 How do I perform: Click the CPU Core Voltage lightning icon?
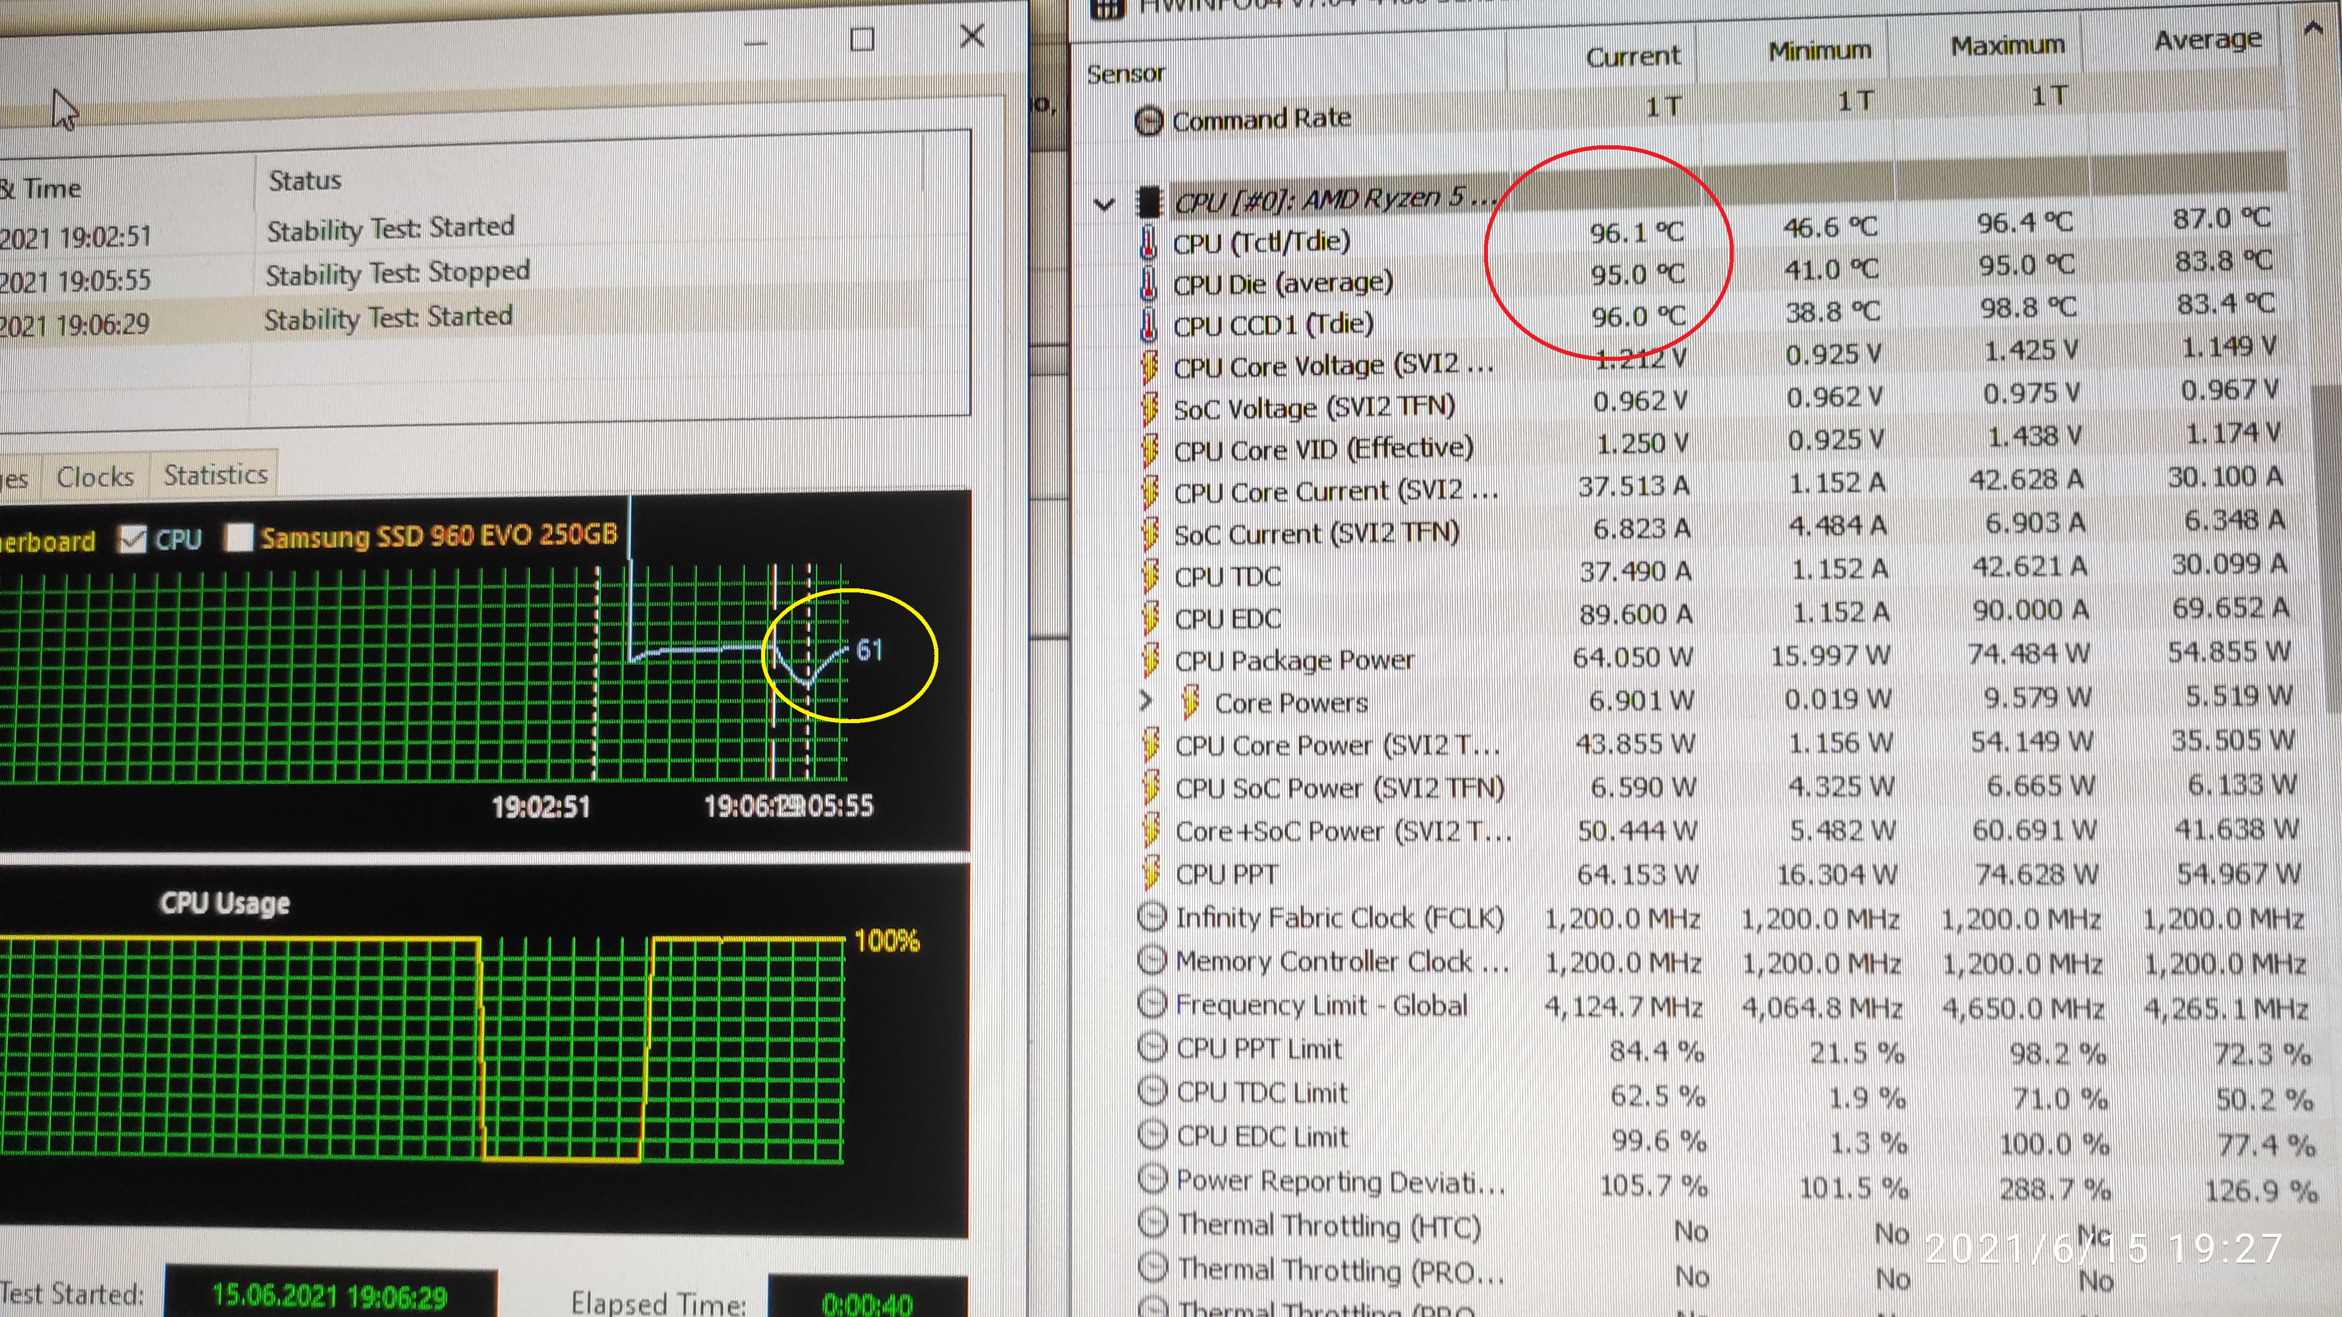click(x=1149, y=366)
